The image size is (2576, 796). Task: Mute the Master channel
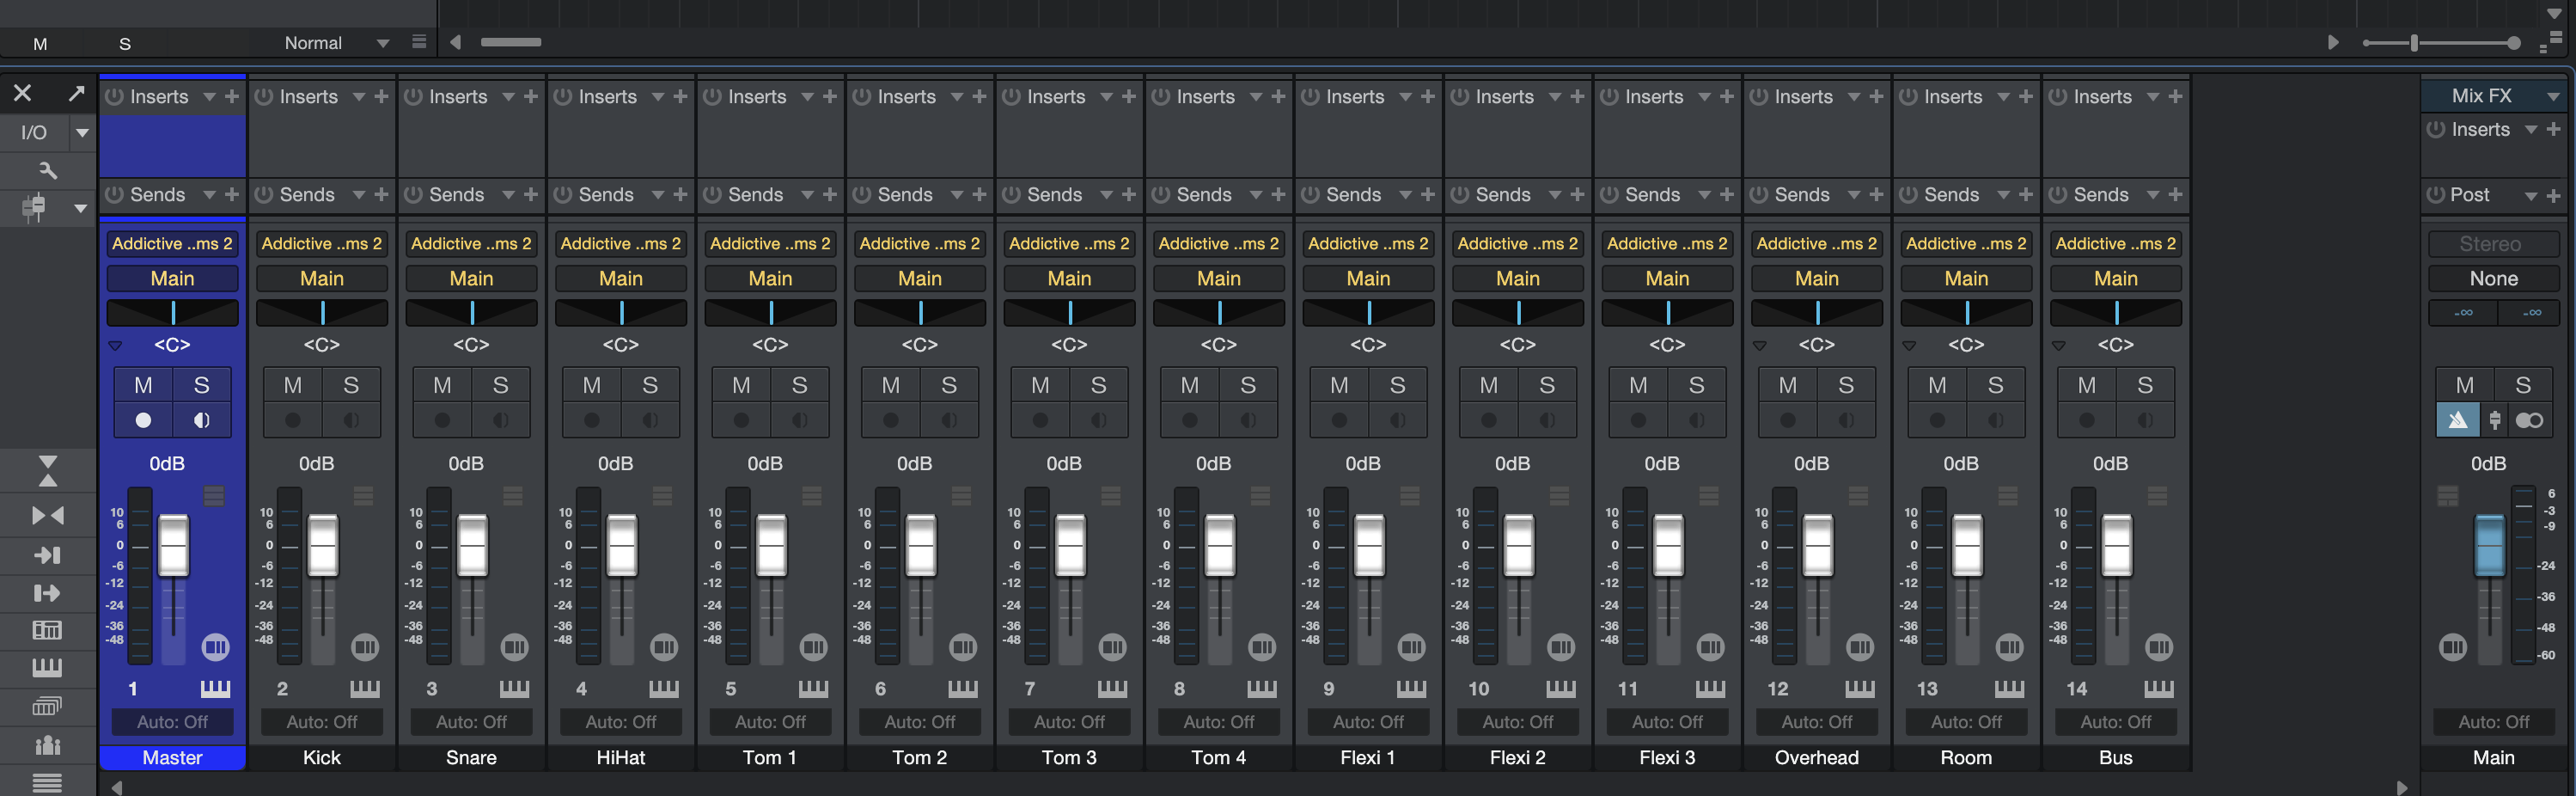(x=144, y=385)
